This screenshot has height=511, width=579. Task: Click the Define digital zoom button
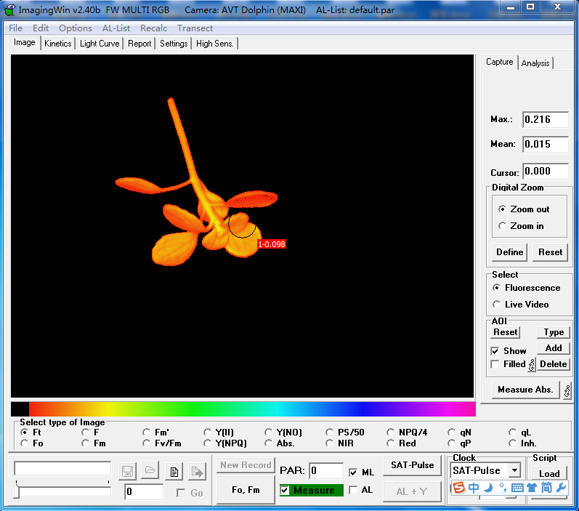(509, 252)
